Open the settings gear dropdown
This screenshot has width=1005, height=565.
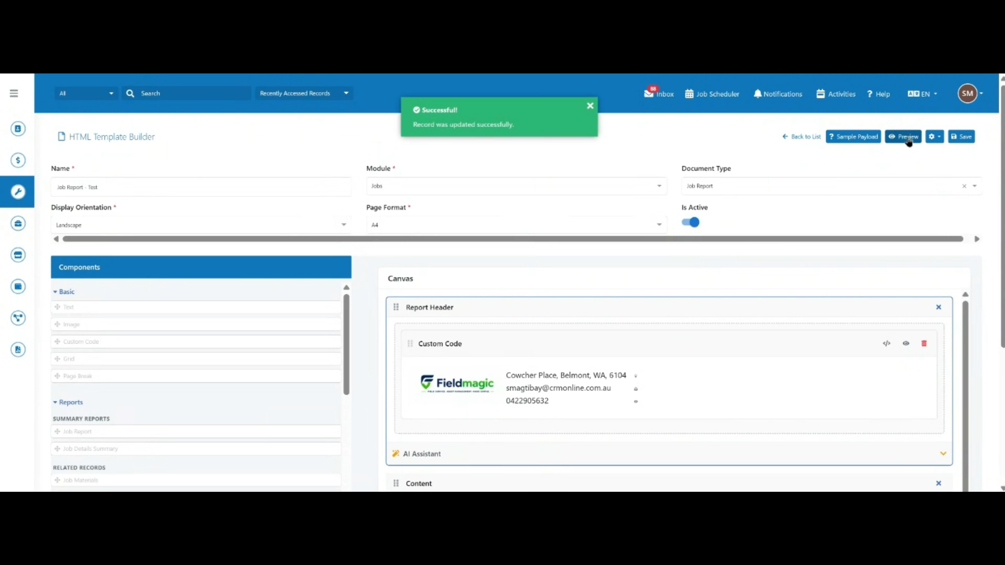point(934,137)
